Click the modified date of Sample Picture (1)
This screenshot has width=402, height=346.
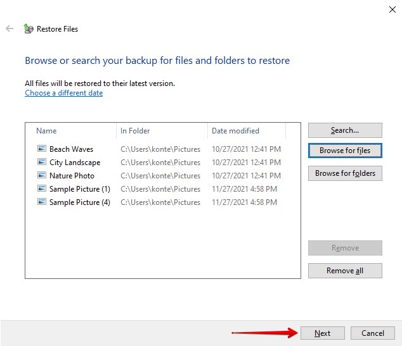[244, 189]
